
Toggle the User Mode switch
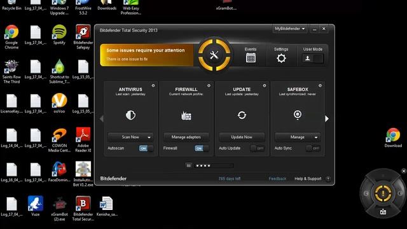[x=312, y=59]
